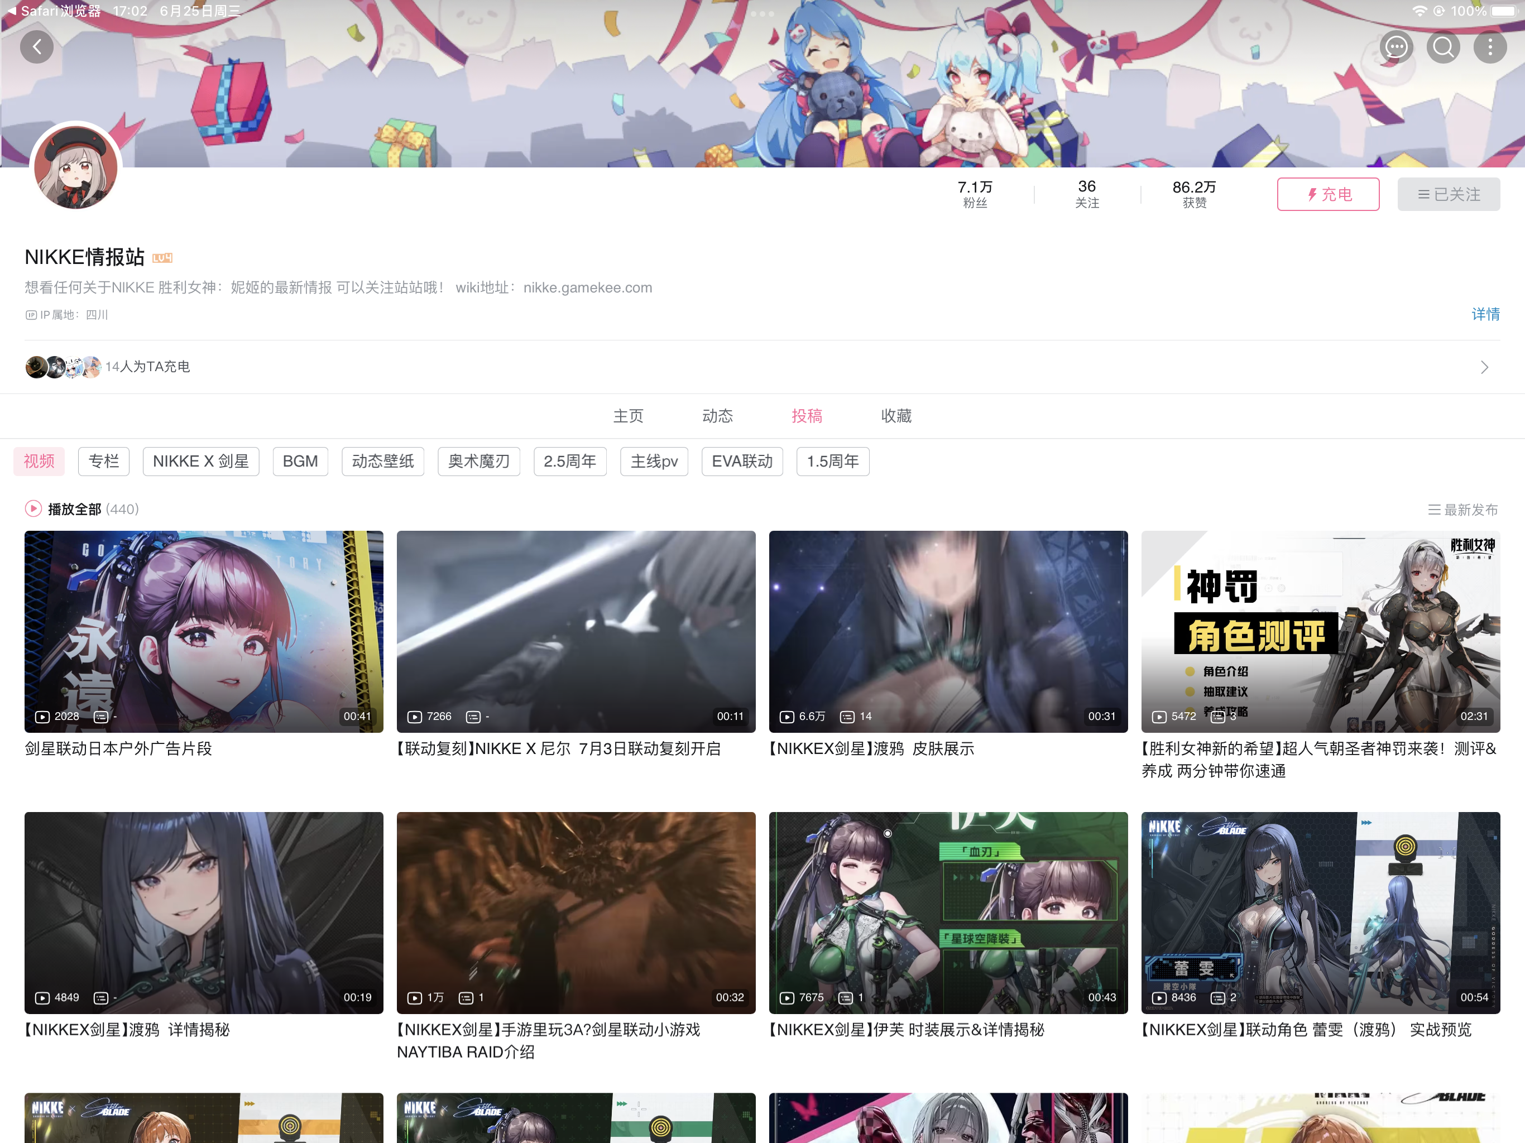Open the 最新发布 sort dropdown
The height and width of the screenshot is (1143, 1525).
point(1463,510)
